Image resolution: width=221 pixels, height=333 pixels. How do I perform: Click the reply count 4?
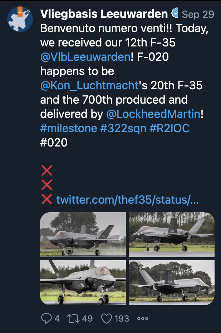pyautogui.click(x=57, y=318)
